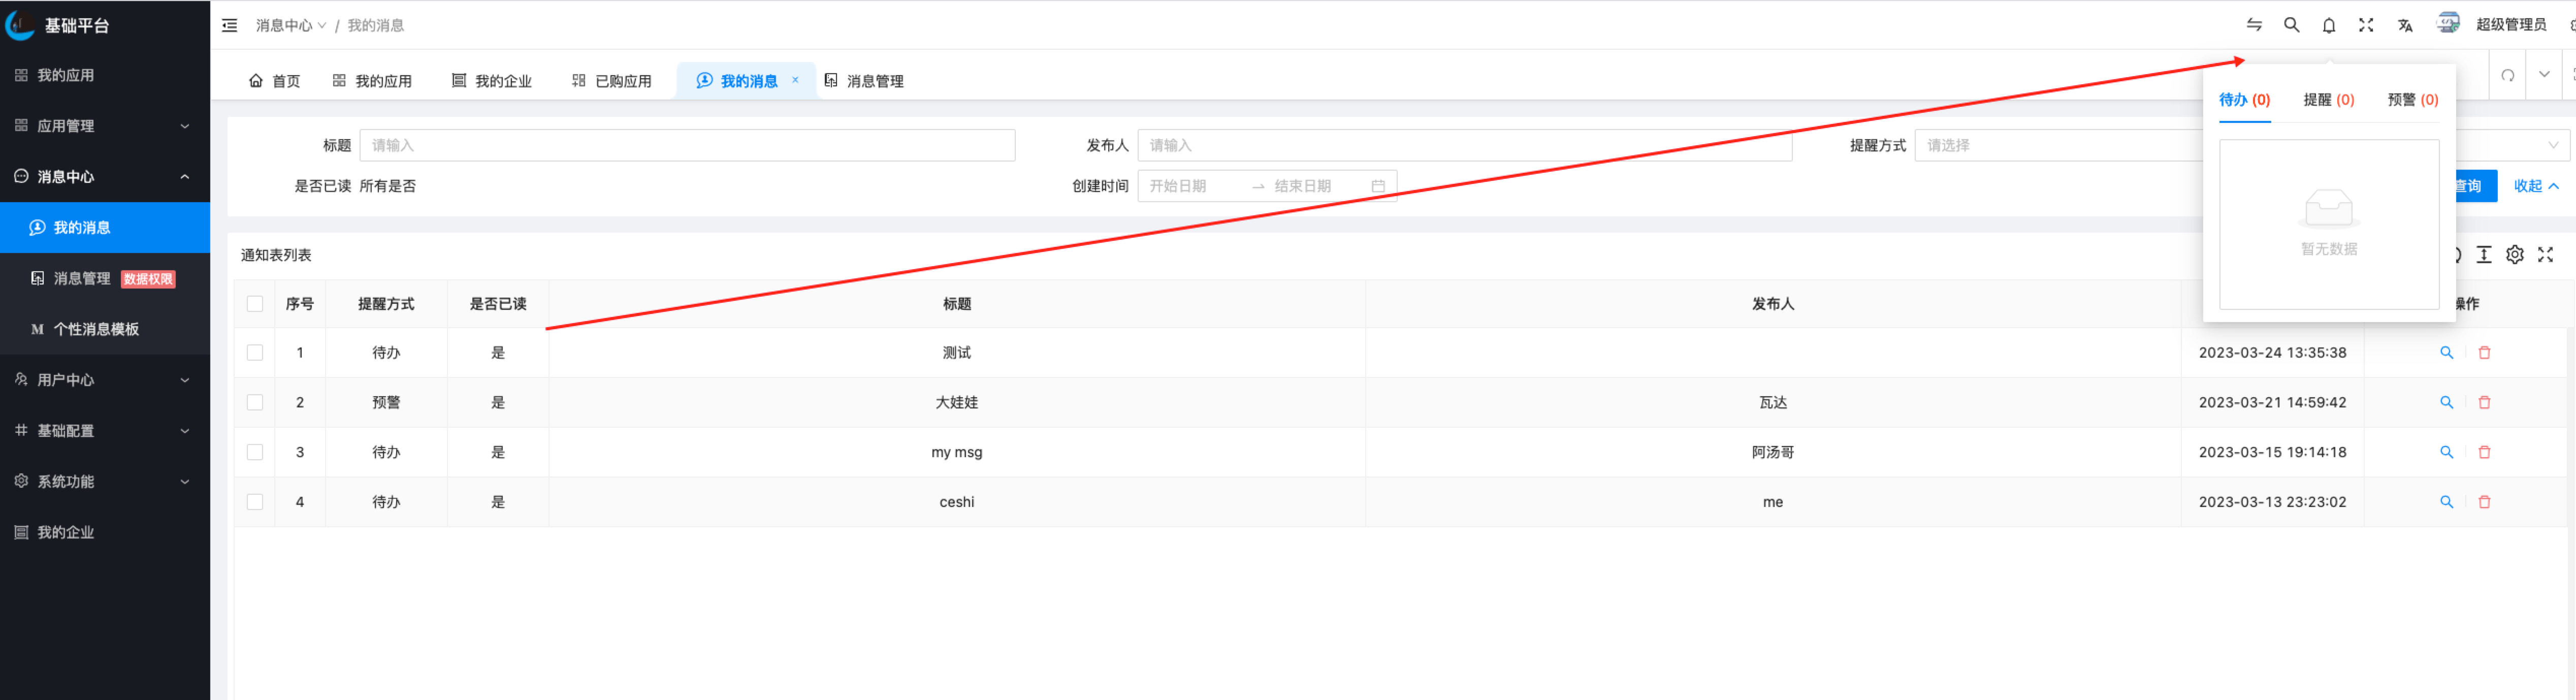Switch to the 提醒 (0) tab

coord(2328,100)
